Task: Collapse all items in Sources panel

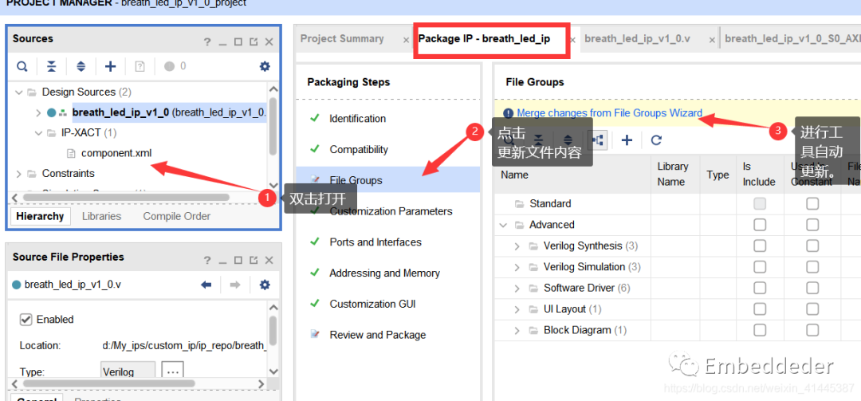Action: (51, 66)
